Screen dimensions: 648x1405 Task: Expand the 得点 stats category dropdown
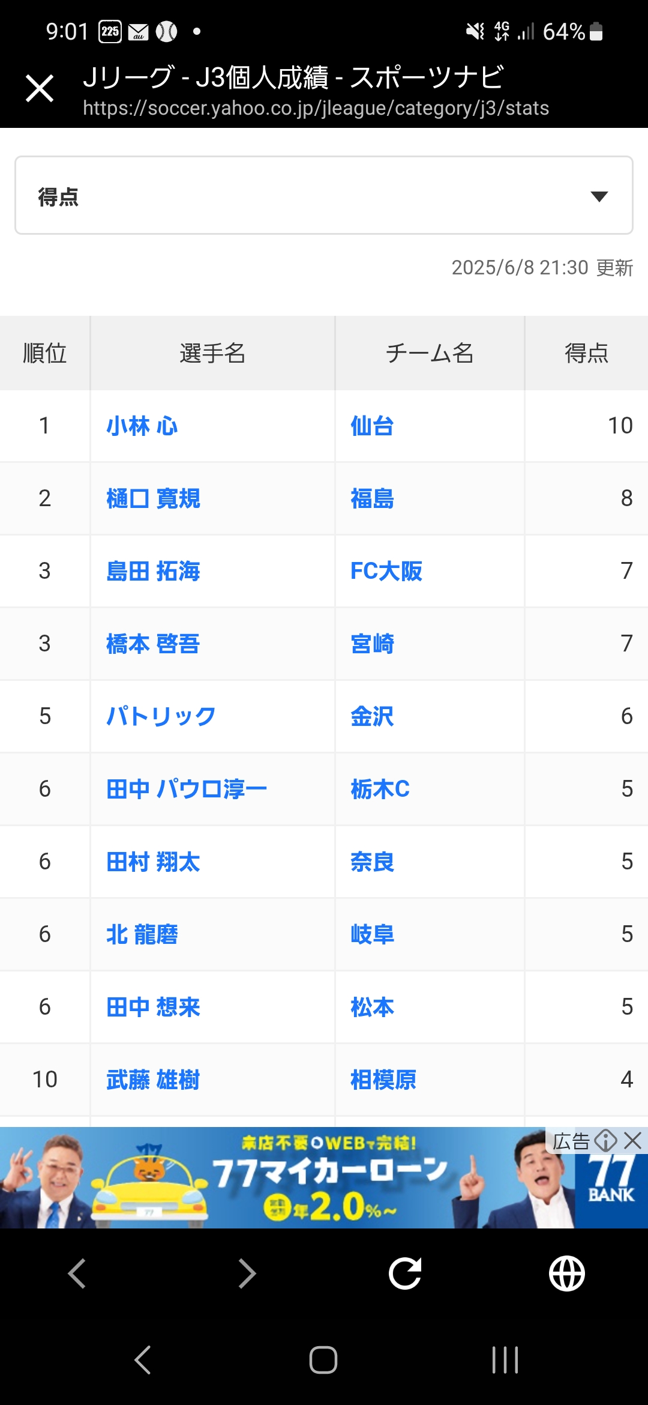click(324, 195)
